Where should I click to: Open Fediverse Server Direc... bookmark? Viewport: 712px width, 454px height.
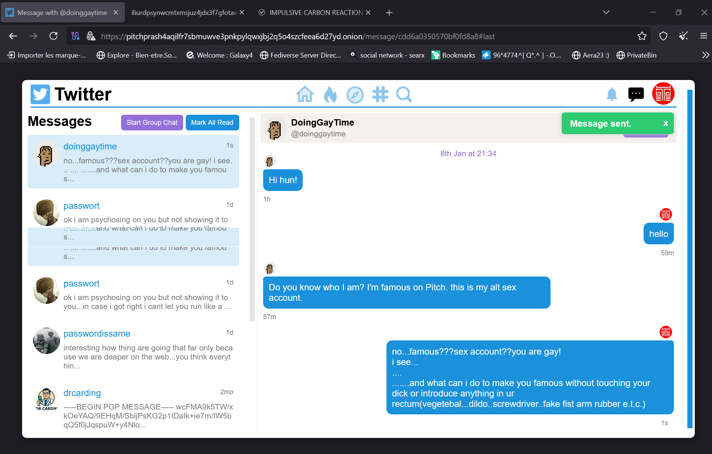point(301,55)
